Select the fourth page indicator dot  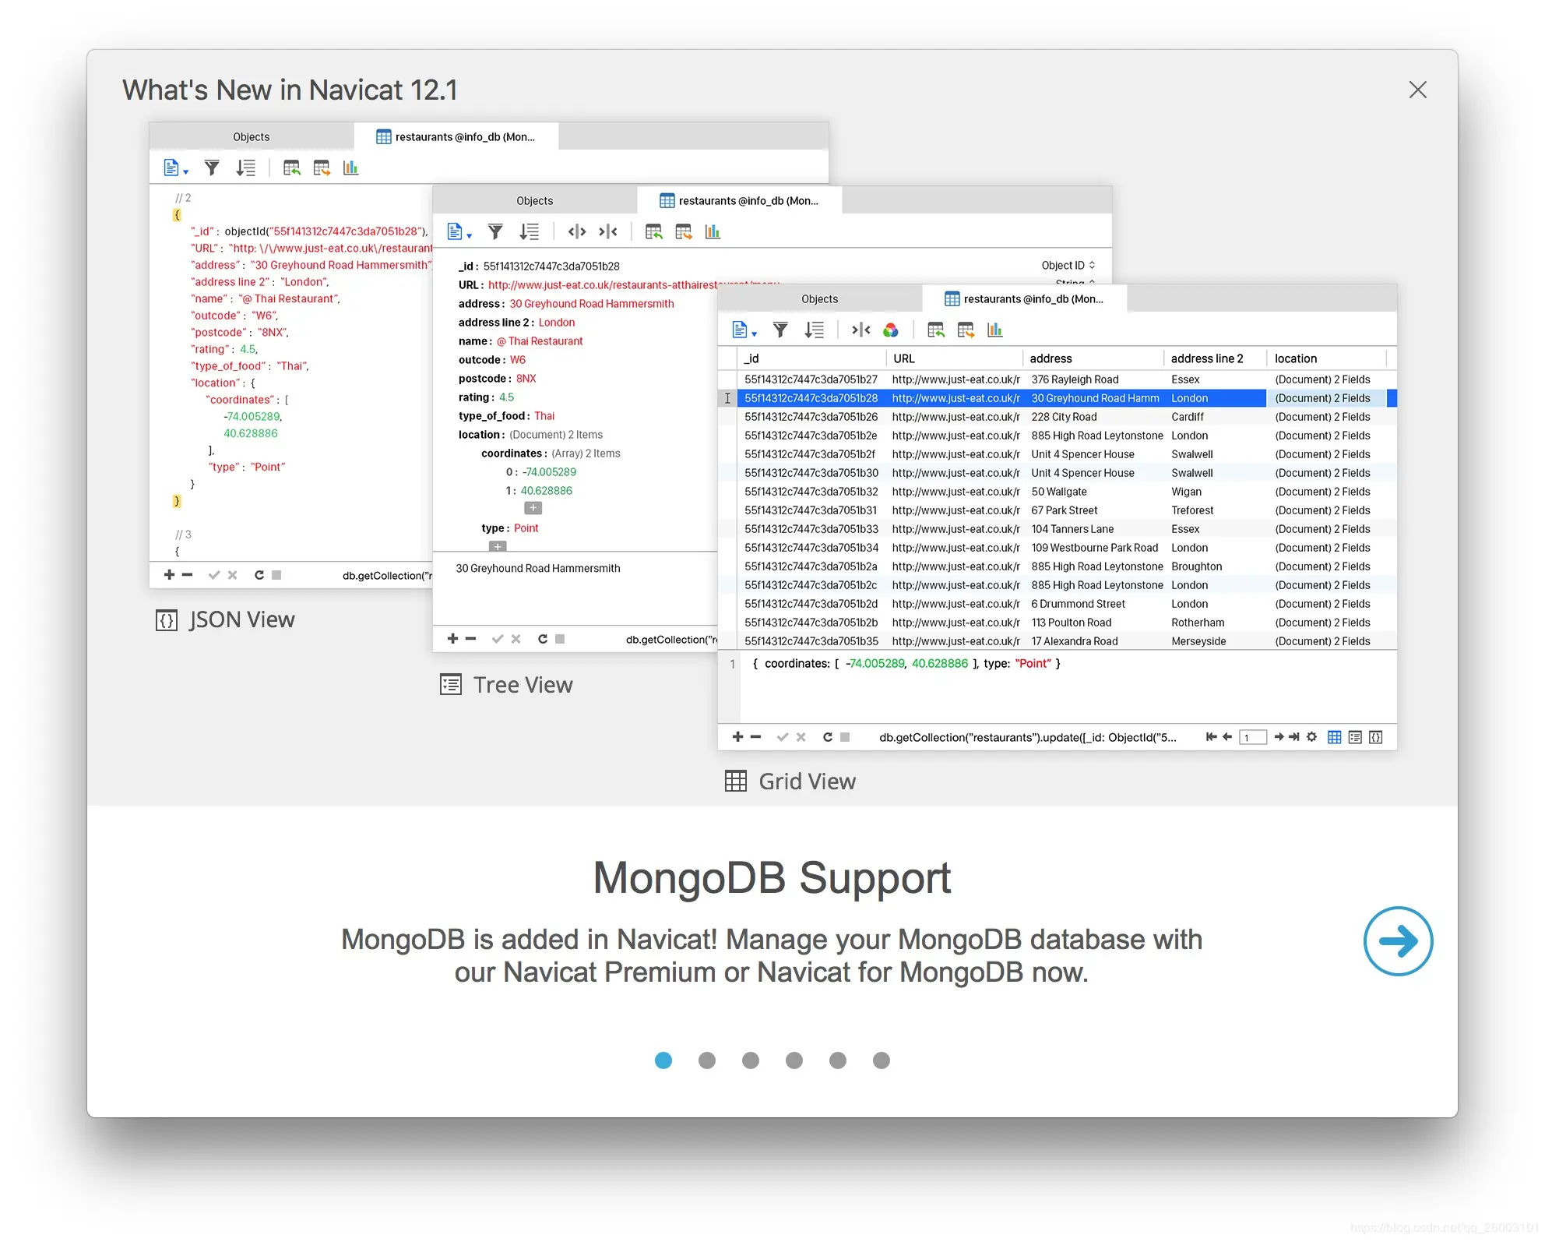(794, 1060)
